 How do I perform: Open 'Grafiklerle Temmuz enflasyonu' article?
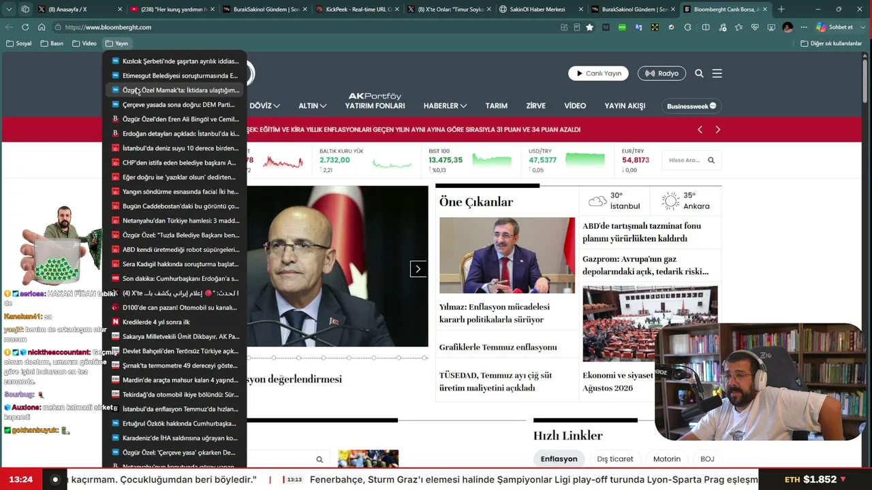[x=498, y=347]
